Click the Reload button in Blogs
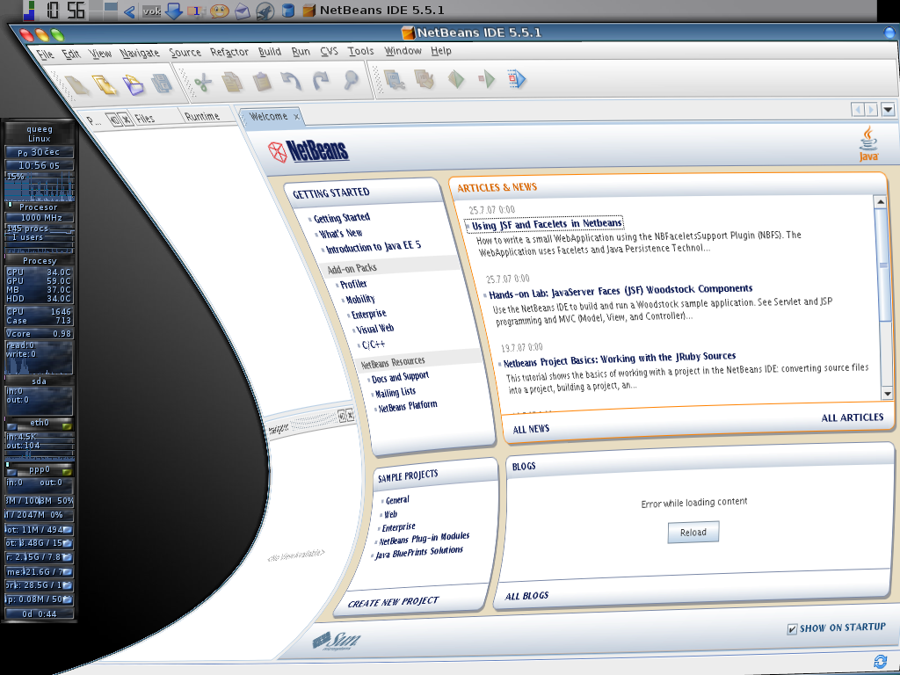The image size is (900, 675). click(x=693, y=532)
